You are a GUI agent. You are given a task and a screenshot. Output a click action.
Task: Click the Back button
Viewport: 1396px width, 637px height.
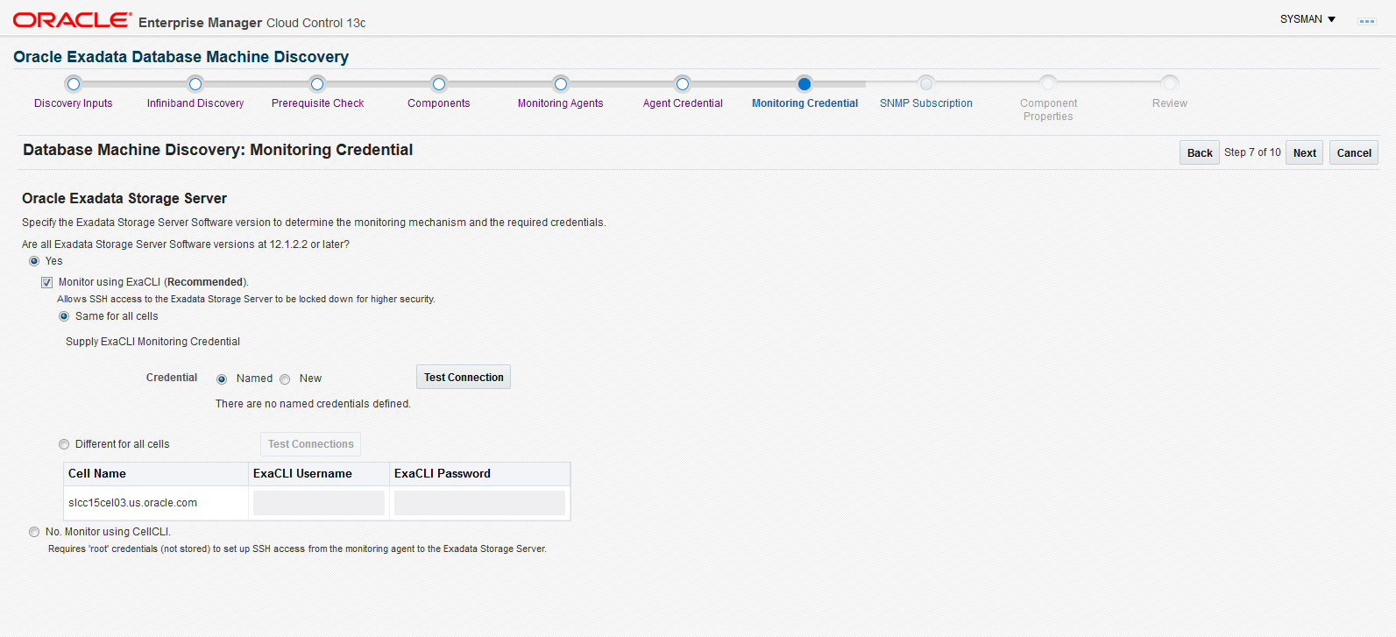(x=1200, y=152)
